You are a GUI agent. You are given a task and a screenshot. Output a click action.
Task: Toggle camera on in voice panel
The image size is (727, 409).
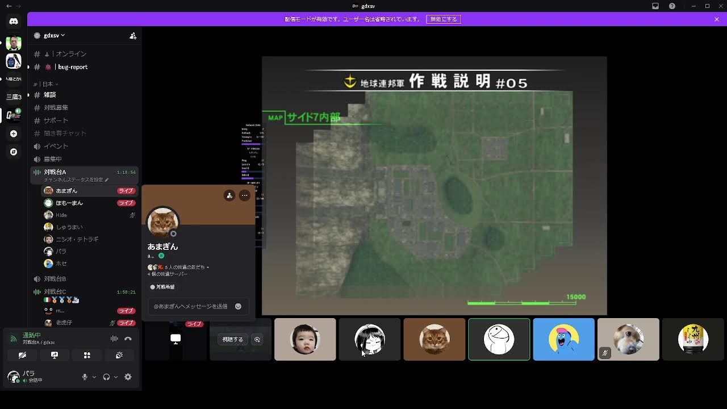[22, 355]
